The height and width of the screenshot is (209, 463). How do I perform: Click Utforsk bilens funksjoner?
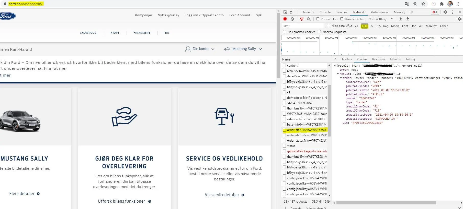125,201
